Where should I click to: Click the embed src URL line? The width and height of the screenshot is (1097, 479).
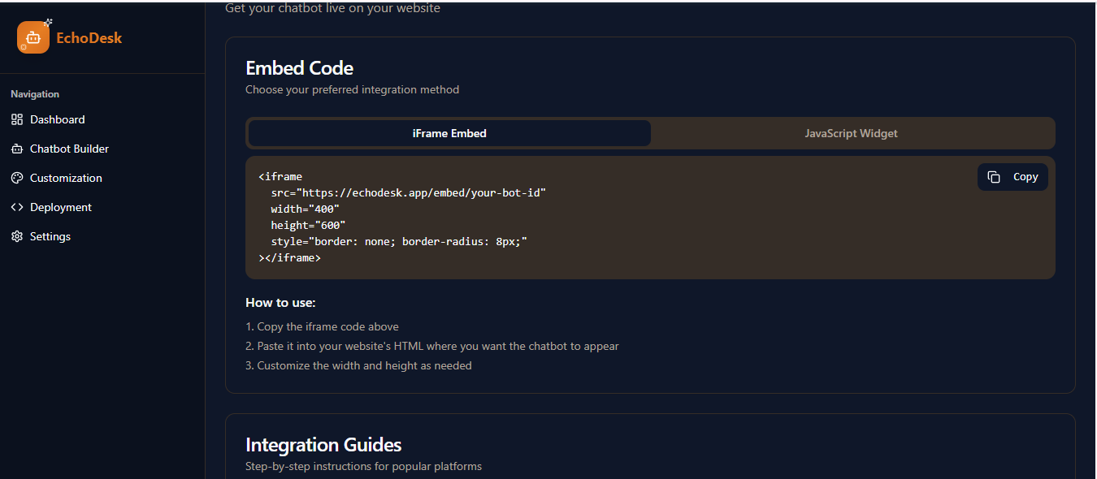click(x=409, y=192)
